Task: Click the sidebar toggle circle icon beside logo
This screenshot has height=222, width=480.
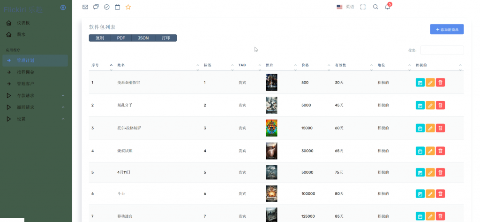Action: point(63,8)
